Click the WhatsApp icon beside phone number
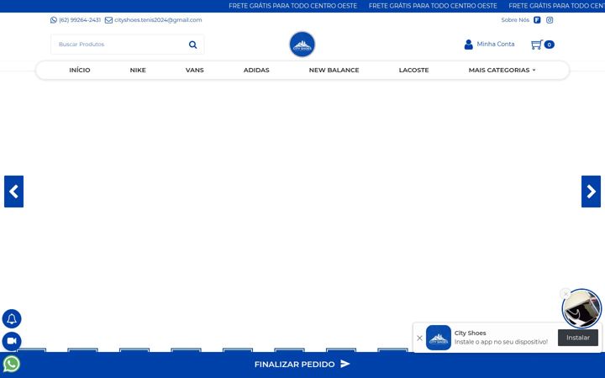 54,20
